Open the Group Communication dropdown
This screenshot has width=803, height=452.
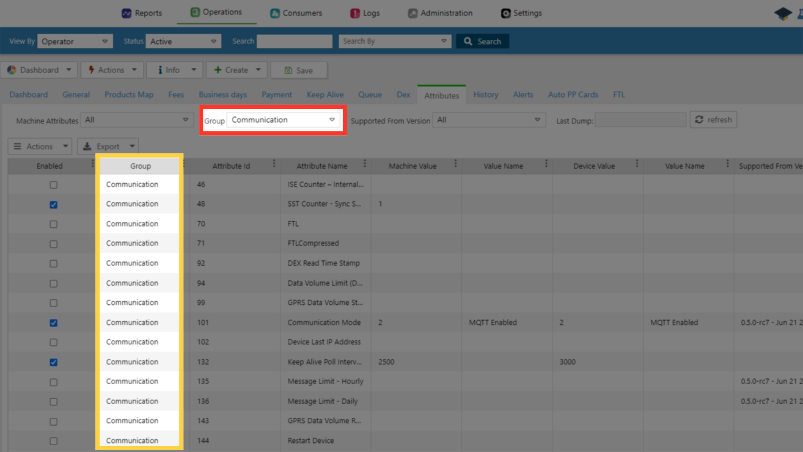pos(284,120)
